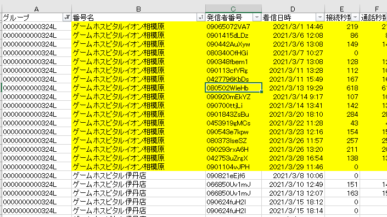Click date cell 2021/3/14 9:17
387x217 pixels.
(x=293, y=96)
